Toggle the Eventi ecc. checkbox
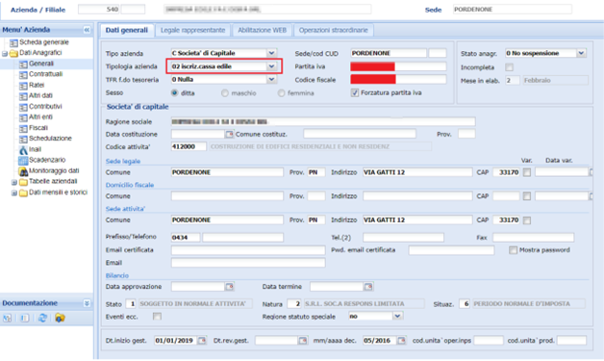Image resolution: width=604 pixels, height=361 pixels. pos(157,317)
